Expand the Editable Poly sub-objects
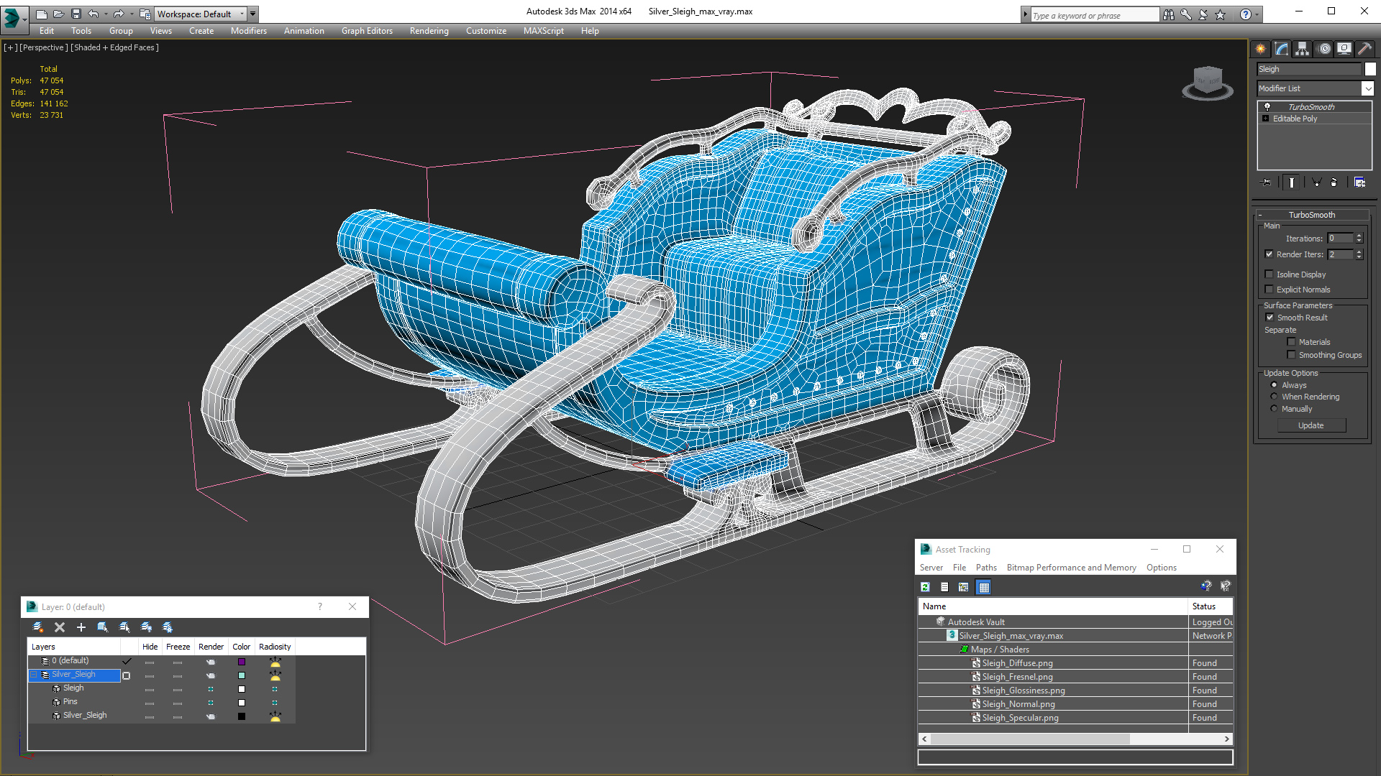The height and width of the screenshot is (776, 1381). tap(1266, 119)
